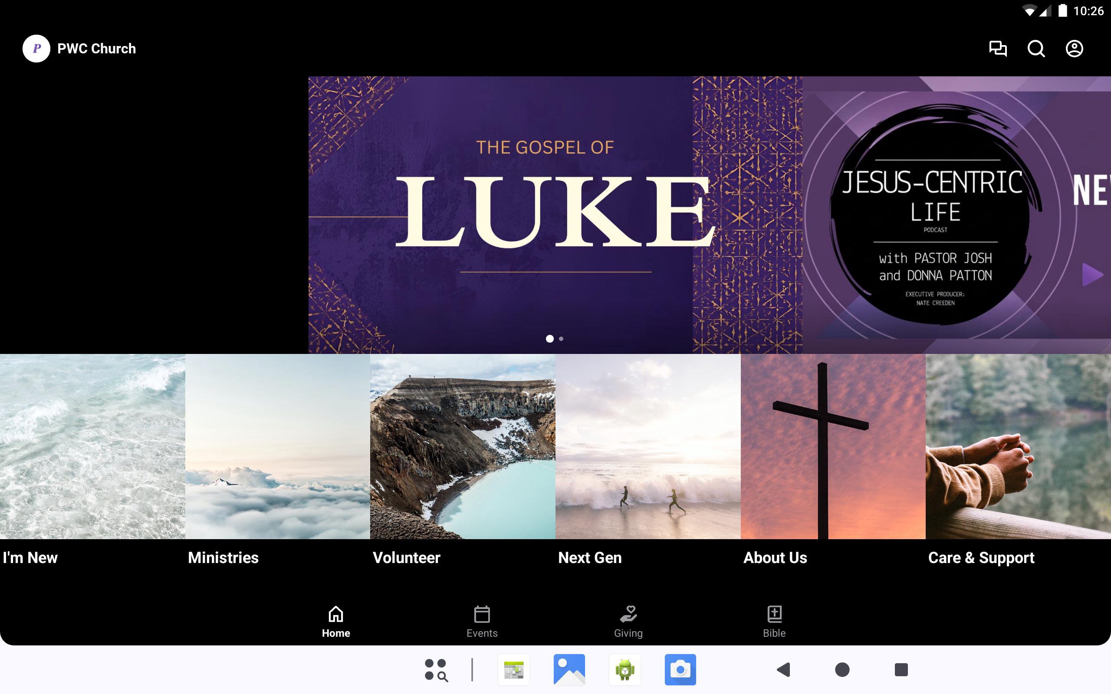Tap the Next Gen label
The width and height of the screenshot is (1111, 694).
point(589,558)
